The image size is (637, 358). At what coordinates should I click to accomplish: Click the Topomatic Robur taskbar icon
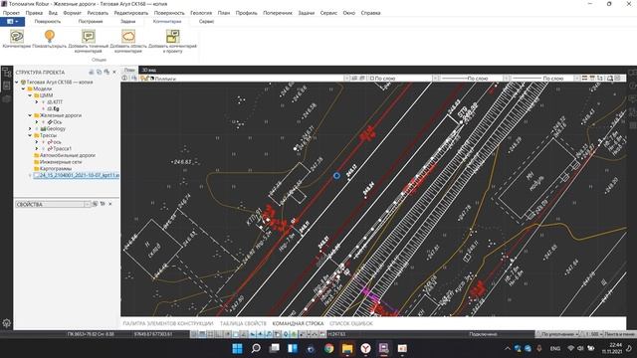pyautogui.click(x=384, y=348)
